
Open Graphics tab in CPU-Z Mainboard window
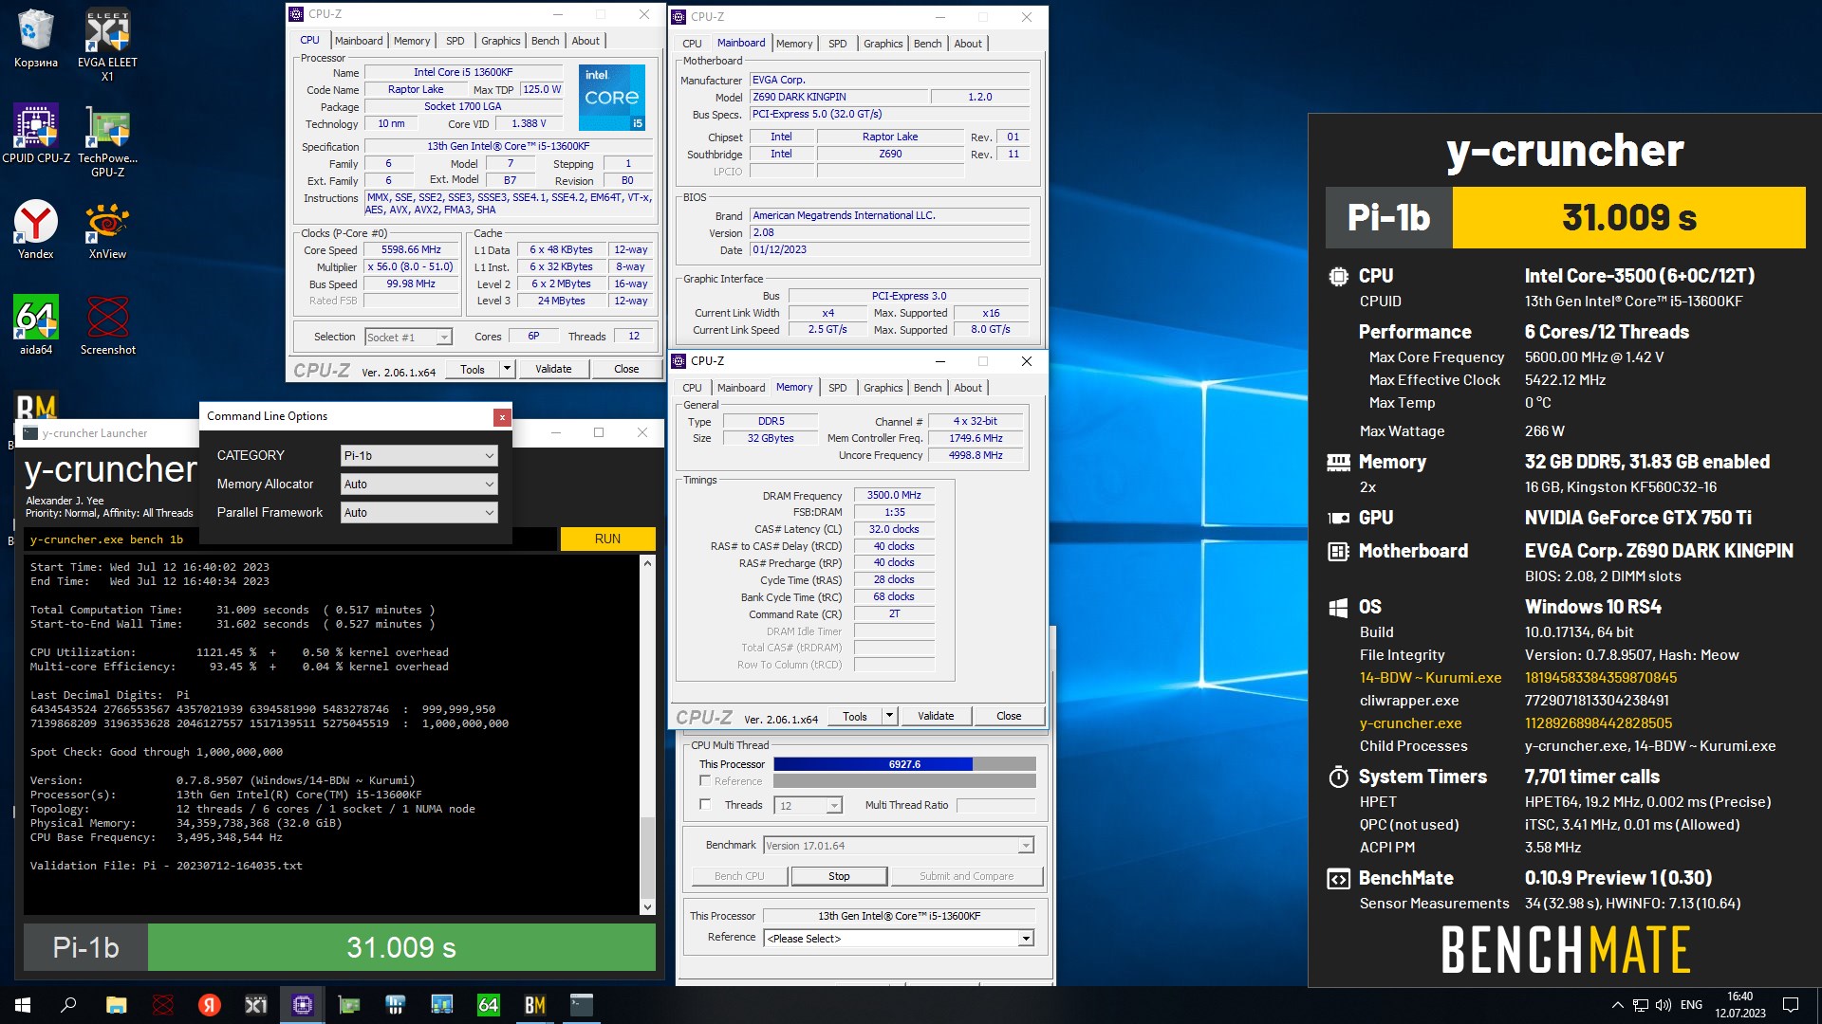(883, 44)
